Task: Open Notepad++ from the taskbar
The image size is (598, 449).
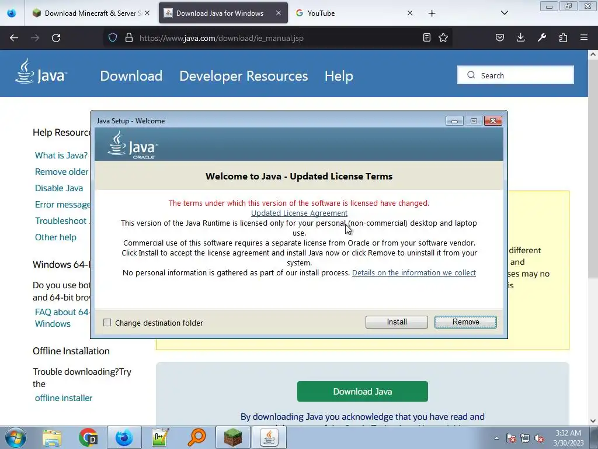Action: pyautogui.click(x=160, y=437)
